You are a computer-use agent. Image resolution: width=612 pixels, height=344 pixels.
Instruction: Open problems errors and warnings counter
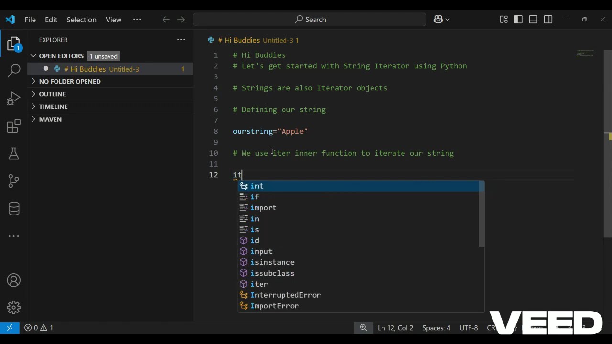(x=39, y=328)
